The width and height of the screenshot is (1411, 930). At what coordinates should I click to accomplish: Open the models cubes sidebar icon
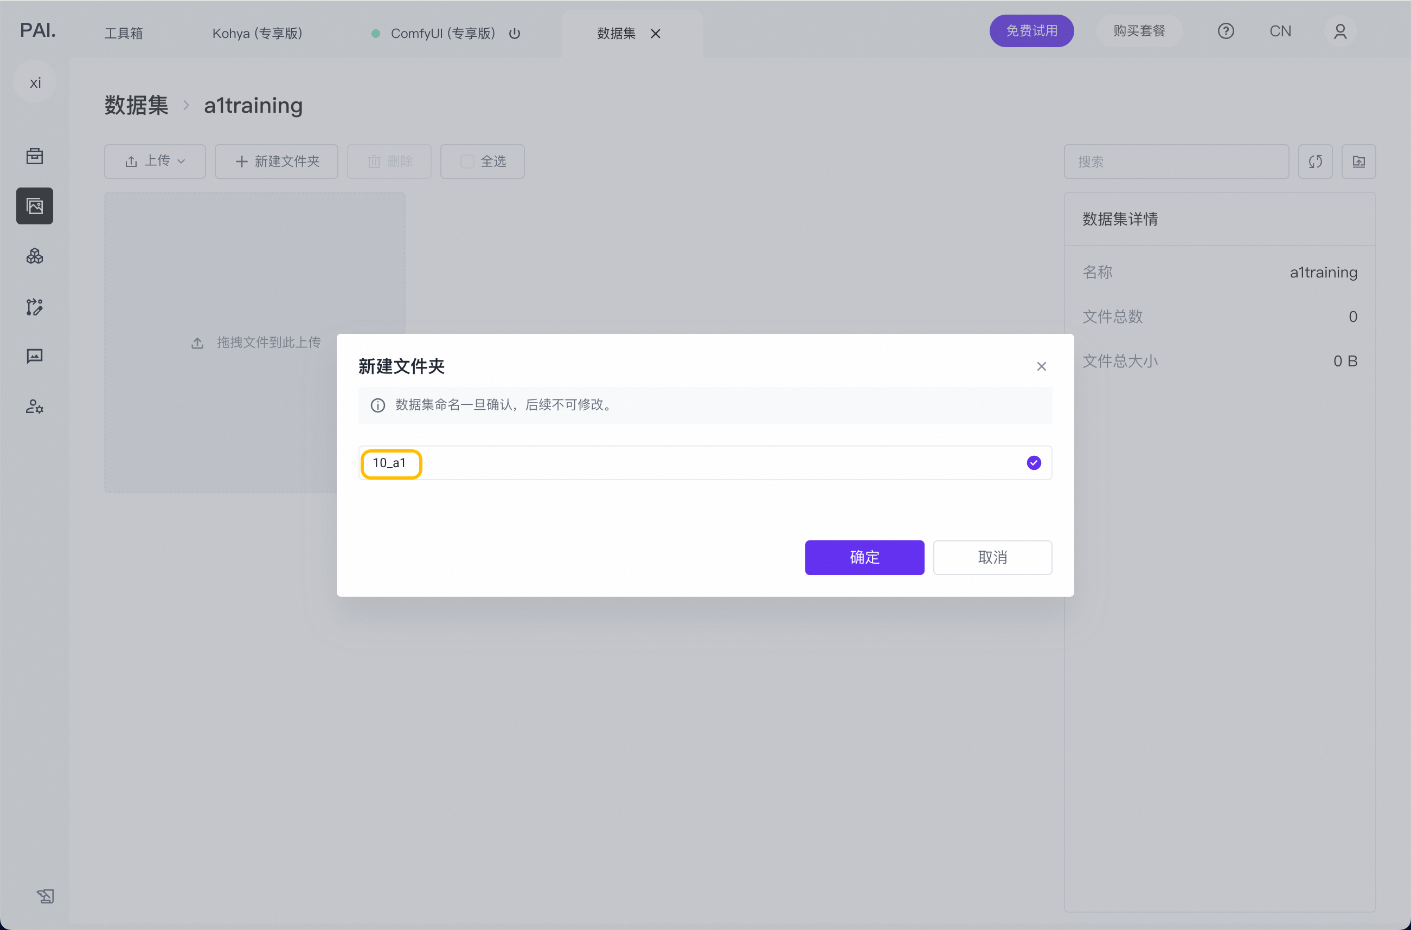click(34, 256)
